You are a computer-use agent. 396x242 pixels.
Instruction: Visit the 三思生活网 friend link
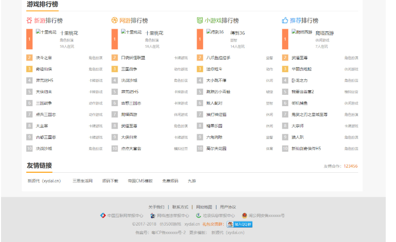tap(82, 180)
